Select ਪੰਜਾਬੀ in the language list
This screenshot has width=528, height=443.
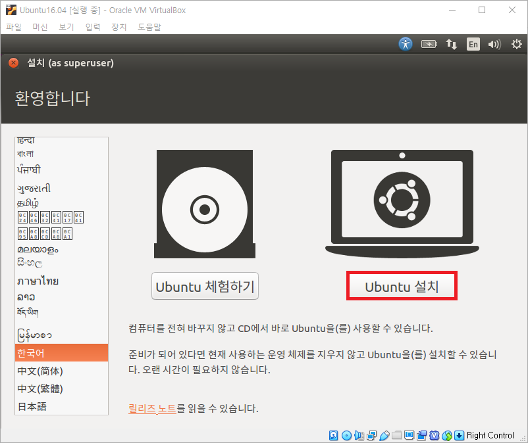(61, 170)
